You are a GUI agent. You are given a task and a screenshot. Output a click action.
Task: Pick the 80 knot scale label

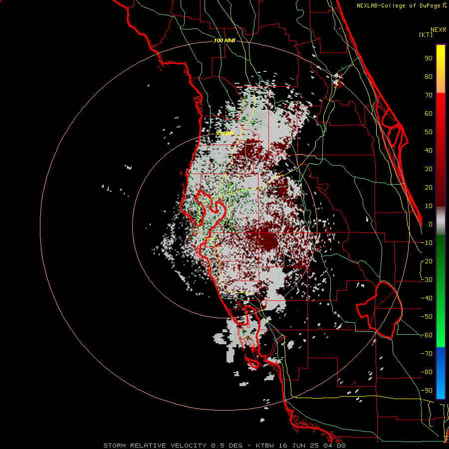pos(429,76)
